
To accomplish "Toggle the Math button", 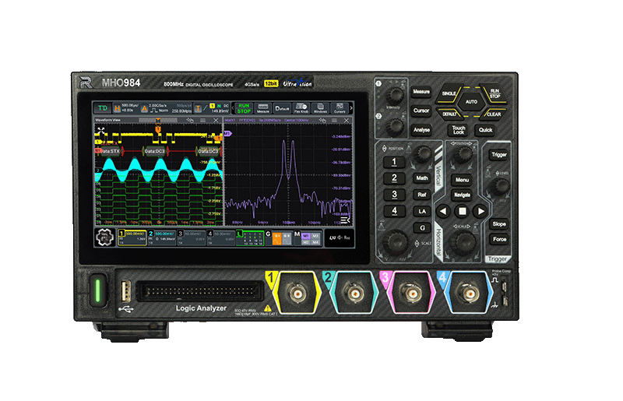I will tap(422, 178).
